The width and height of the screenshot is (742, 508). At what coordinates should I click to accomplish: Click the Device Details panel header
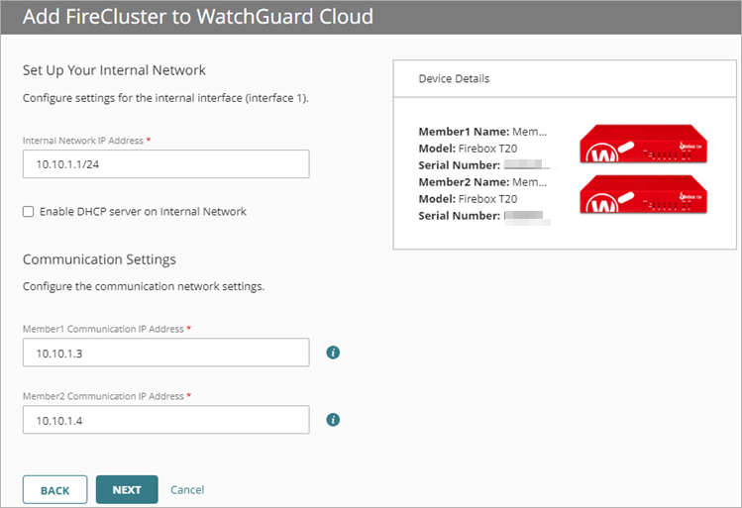(x=565, y=78)
